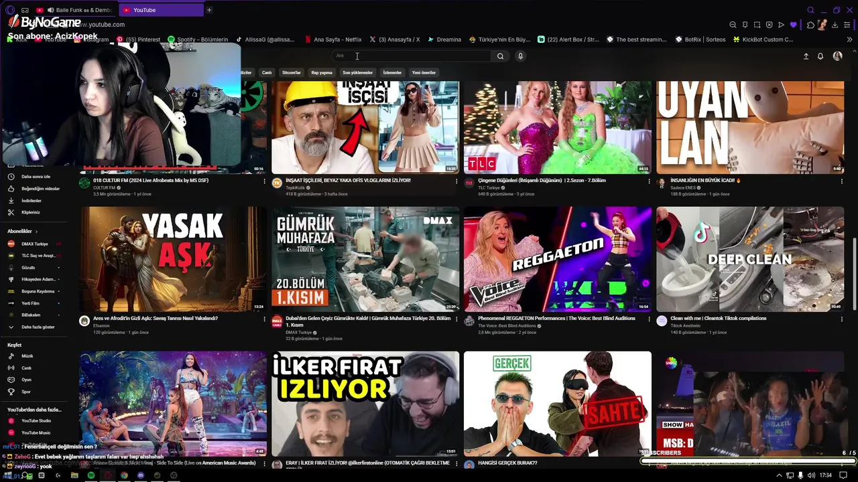
Task: Open the YouTube create/upload icon
Action: pyautogui.click(x=806, y=56)
